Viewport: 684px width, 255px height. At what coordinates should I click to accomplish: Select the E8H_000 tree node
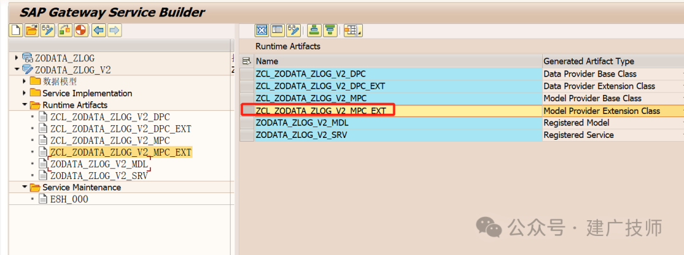click(70, 199)
